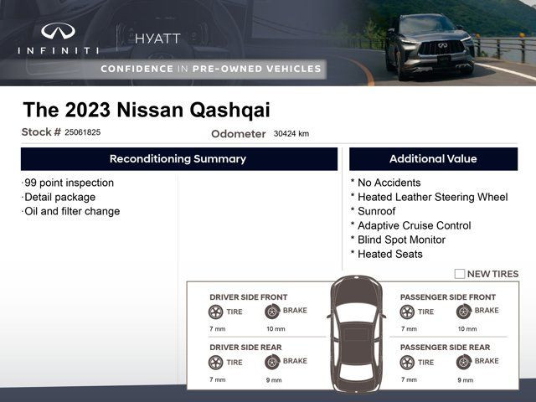536x402 pixels.
Task: Click the INFINITI wordmark text
Action: click(x=59, y=51)
